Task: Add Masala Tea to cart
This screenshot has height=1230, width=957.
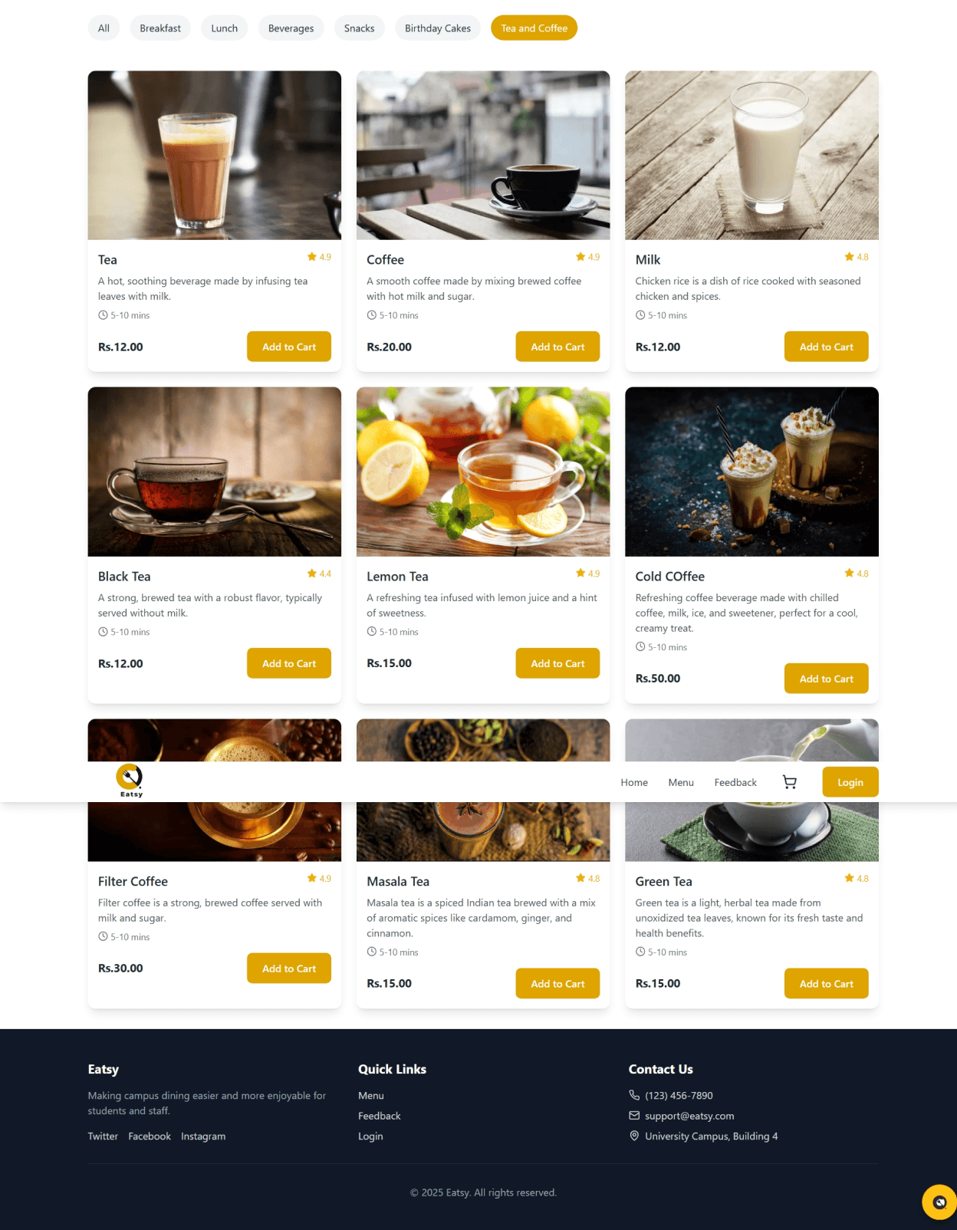Action: coord(557,984)
